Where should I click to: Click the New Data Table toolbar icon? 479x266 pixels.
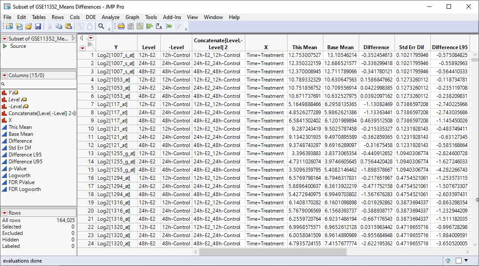[x=9, y=26]
